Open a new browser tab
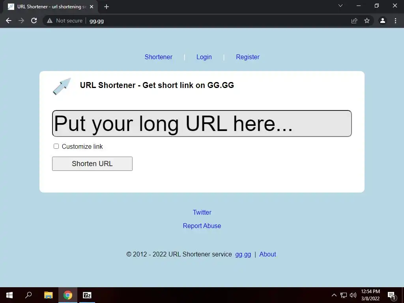 [x=107, y=7]
